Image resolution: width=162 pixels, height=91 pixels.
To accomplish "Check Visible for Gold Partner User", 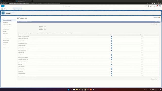I will 112,52.
